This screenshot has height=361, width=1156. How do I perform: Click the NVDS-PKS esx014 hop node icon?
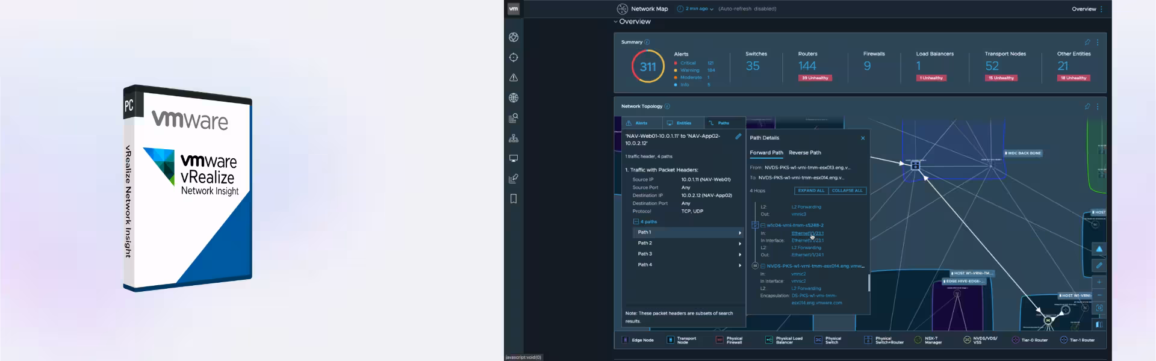coord(754,266)
